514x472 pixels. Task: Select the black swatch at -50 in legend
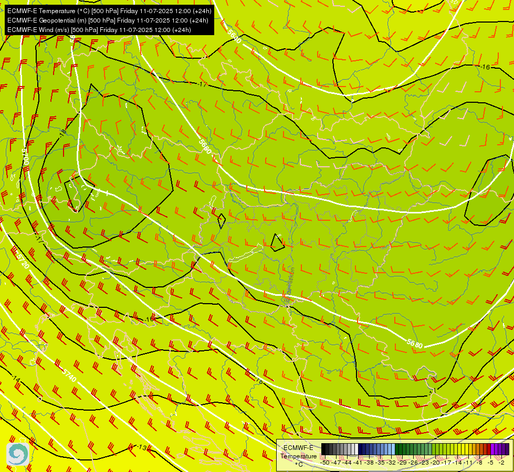[323, 449]
